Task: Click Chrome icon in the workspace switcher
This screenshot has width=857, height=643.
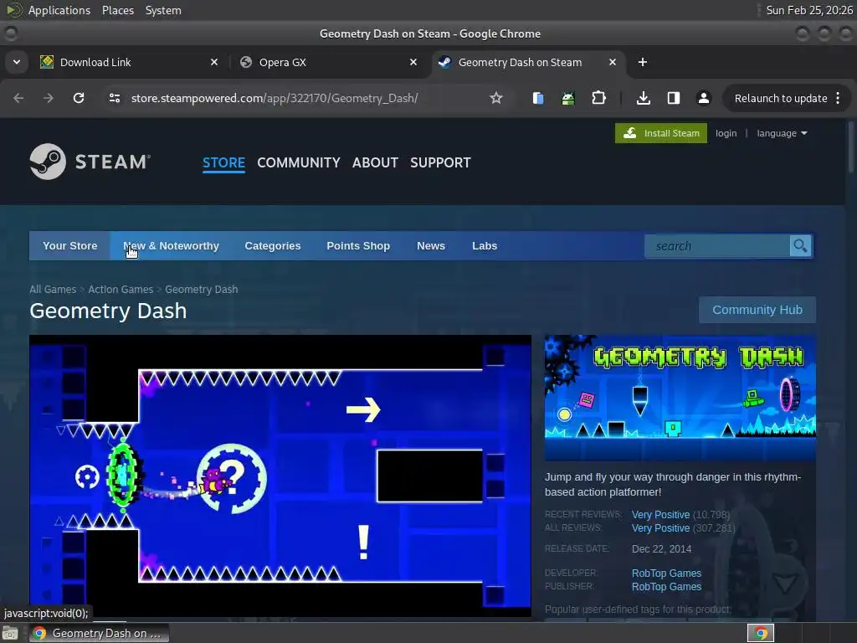Action: point(761,633)
